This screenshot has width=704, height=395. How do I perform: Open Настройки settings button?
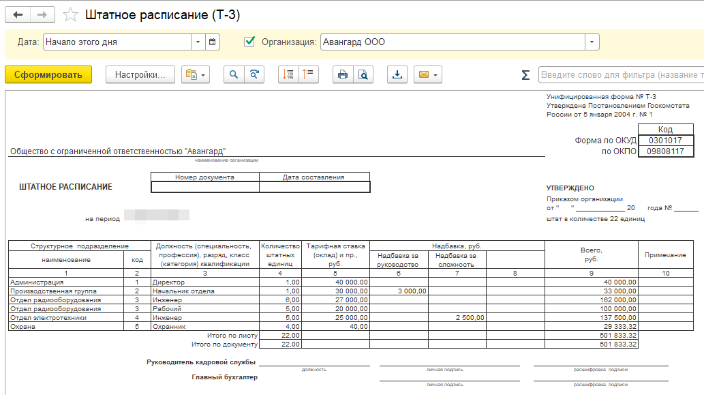140,75
